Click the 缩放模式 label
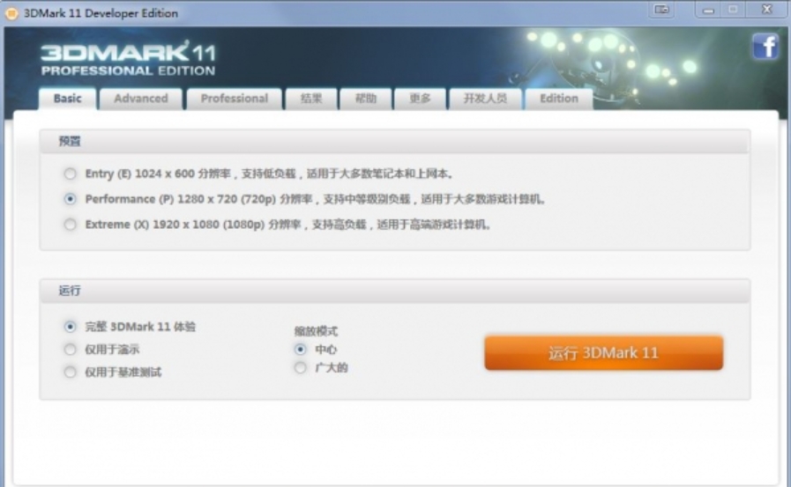 [316, 331]
